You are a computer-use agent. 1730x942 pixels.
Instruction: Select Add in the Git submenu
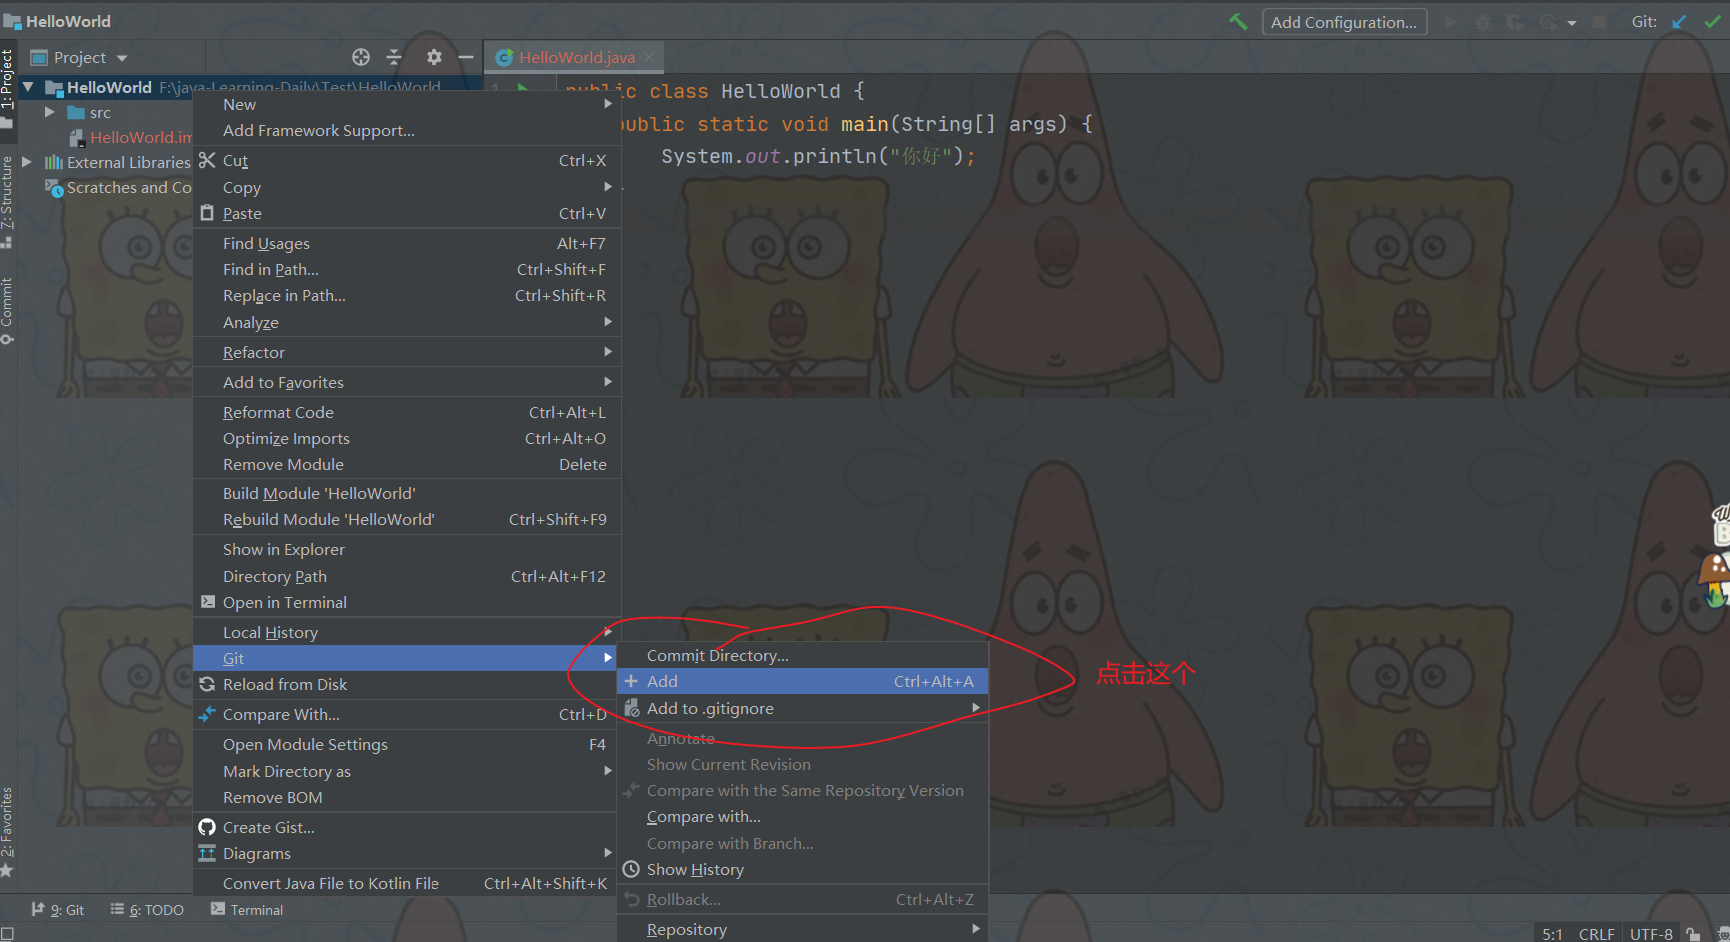click(803, 681)
